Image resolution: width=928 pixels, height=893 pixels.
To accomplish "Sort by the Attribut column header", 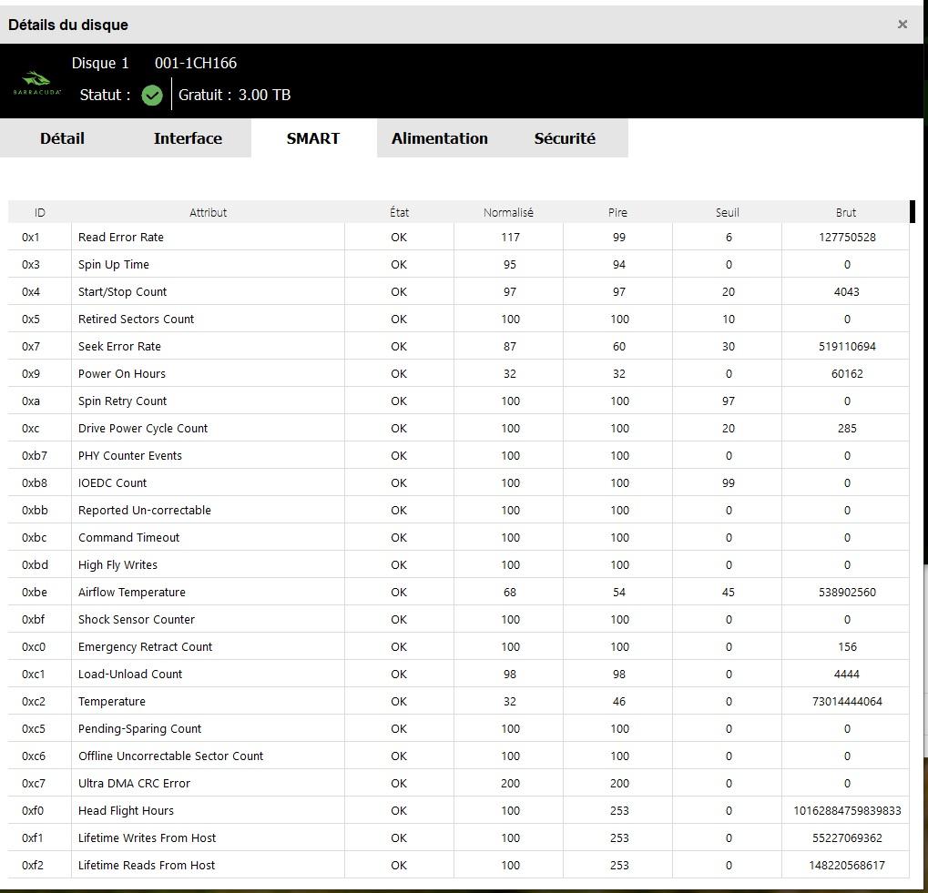I will (208, 212).
